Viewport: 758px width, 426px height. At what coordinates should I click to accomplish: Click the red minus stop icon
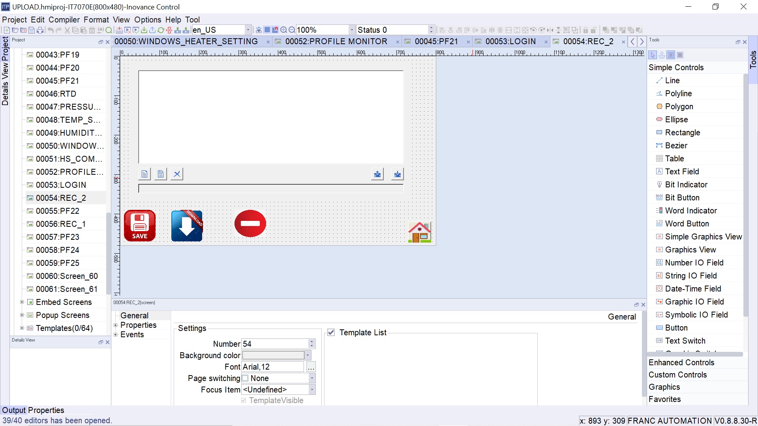pyautogui.click(x=250, y=223)
